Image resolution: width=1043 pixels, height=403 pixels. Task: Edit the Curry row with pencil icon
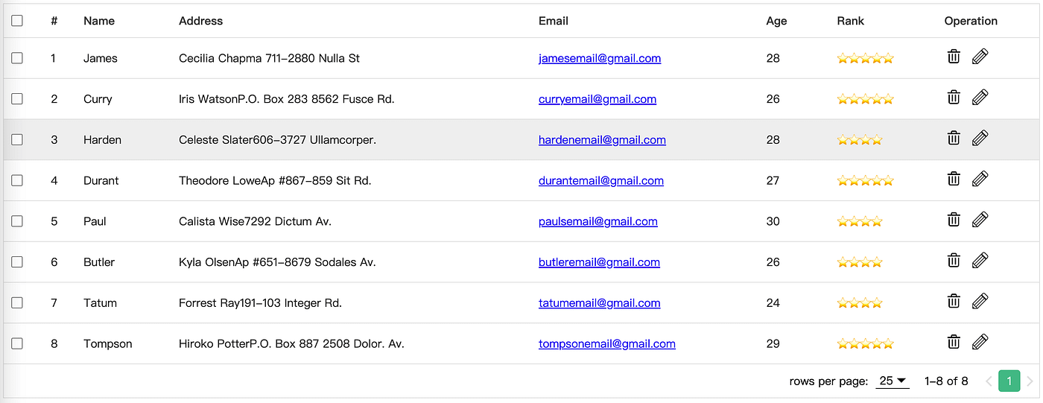tap(980, 97)
